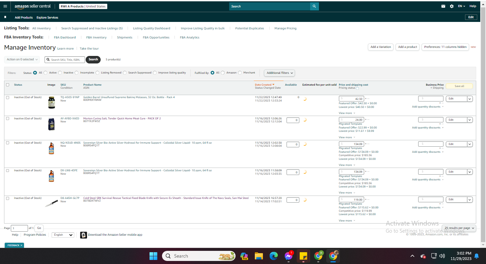Screen dimensions: 486x264
Task: Select the Listing Removed radio filter
Action: click(x=98, y=72)
